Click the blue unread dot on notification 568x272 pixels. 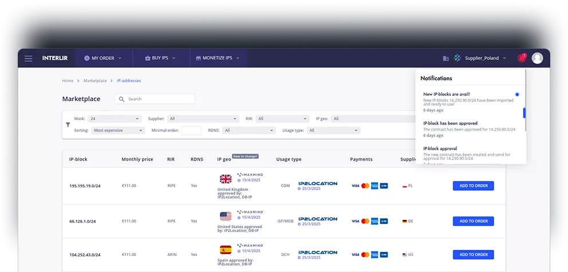pyautogui.click(x=517, y=94)
